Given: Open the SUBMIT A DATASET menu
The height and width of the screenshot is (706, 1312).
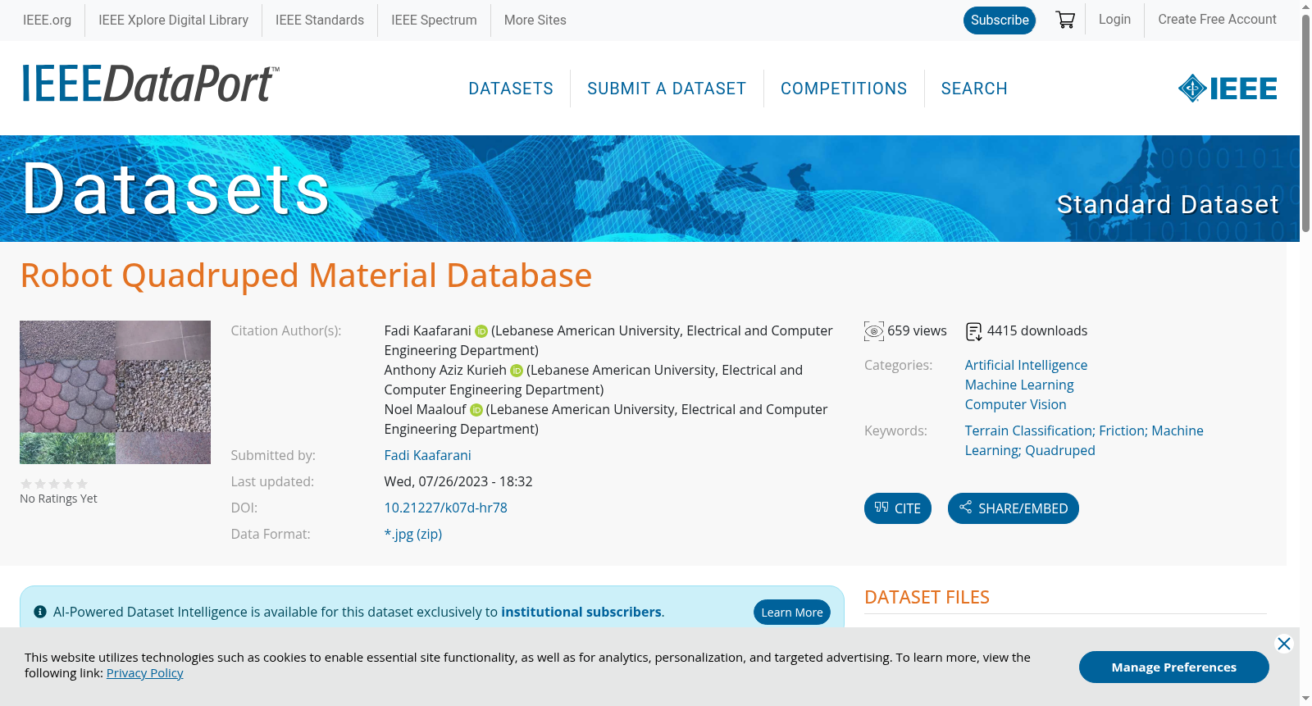Looking at the screenshot, I should click(x=667, y=89).
